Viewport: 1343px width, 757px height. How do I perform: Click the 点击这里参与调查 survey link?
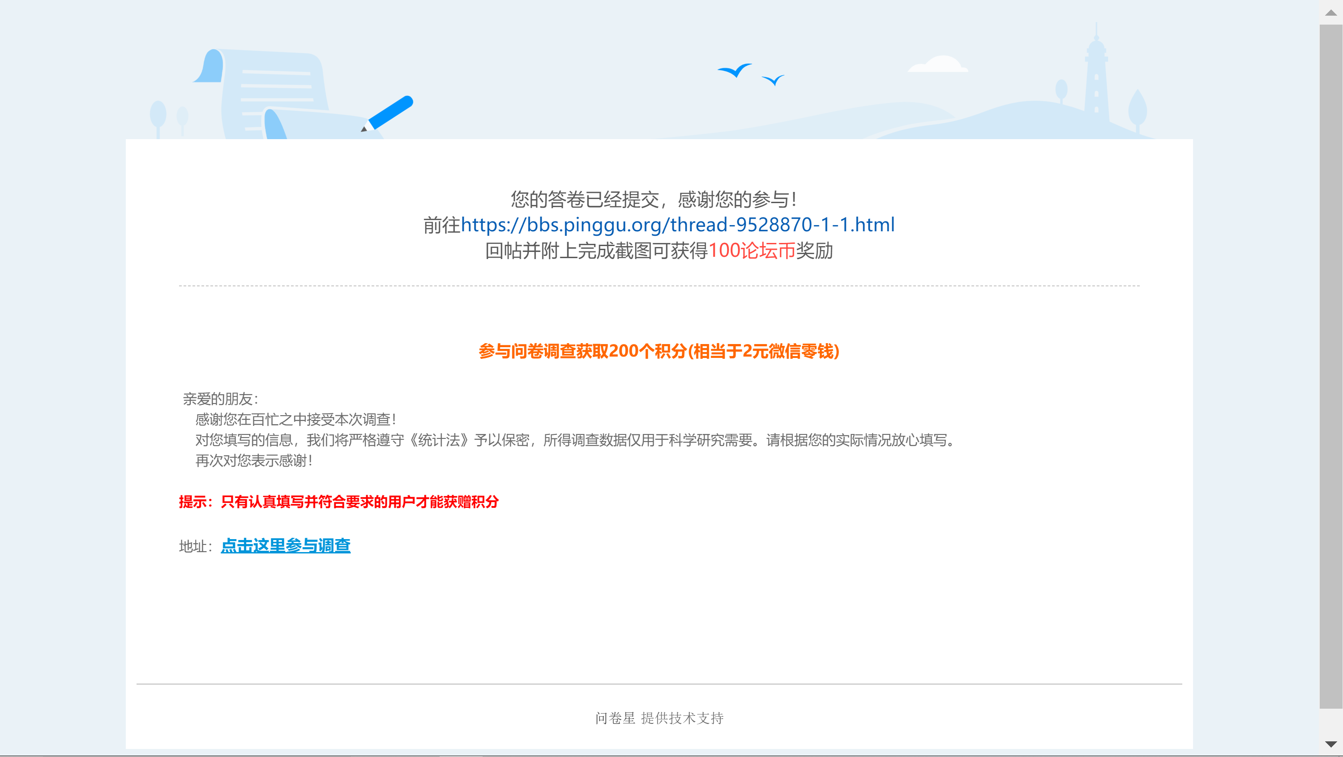click(285, 545)
